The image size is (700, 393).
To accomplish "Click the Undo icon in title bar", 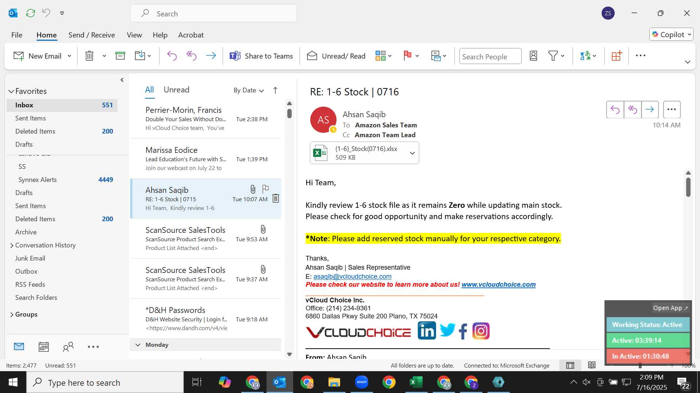I will 46,13.
